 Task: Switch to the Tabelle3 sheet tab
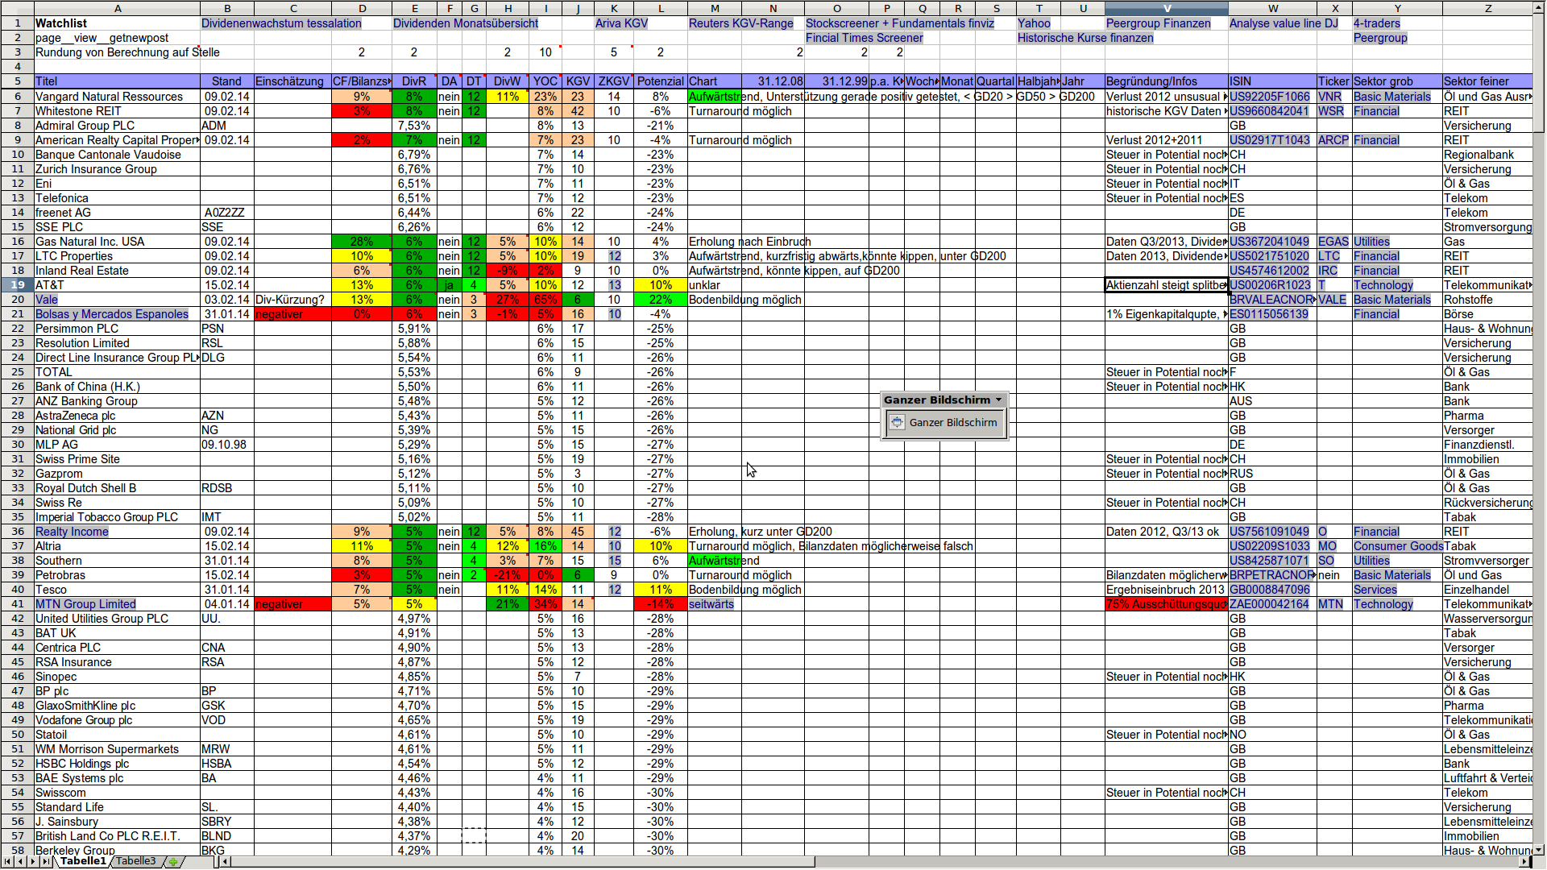click(135, 861)
